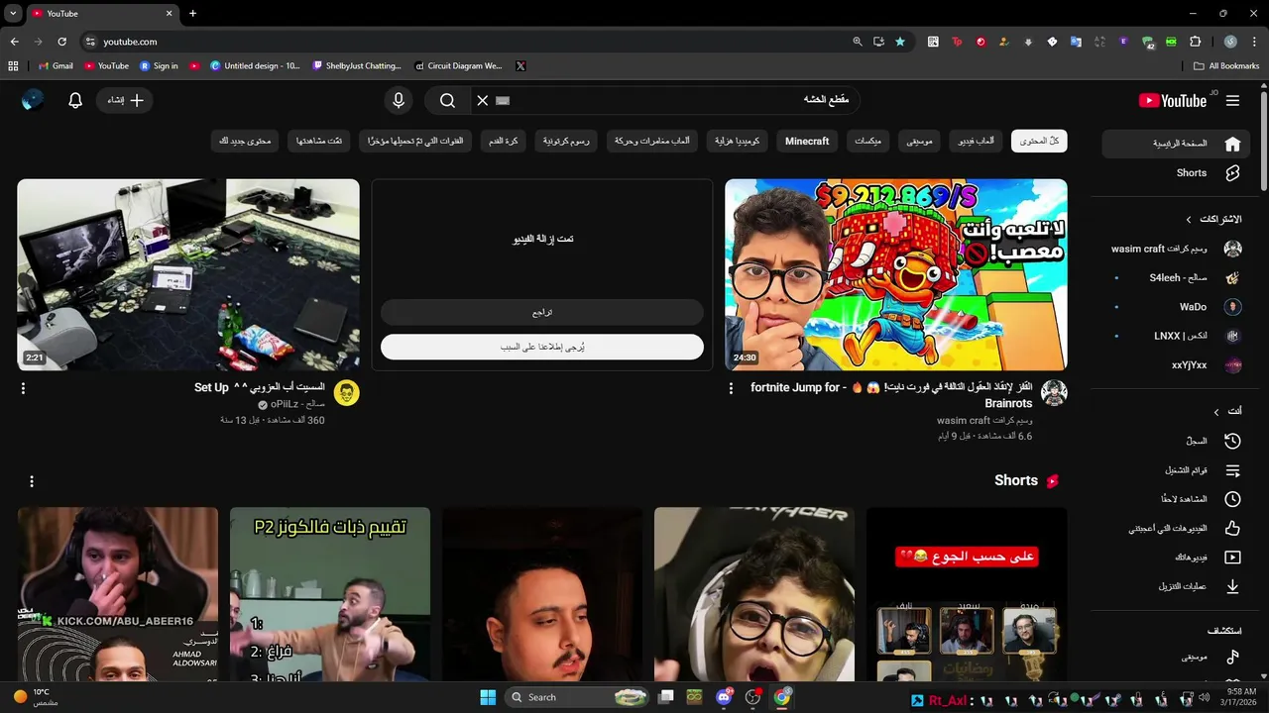Click the install app icon in the address bar
The image size is (1269, 713).
(x=878, y=42)
